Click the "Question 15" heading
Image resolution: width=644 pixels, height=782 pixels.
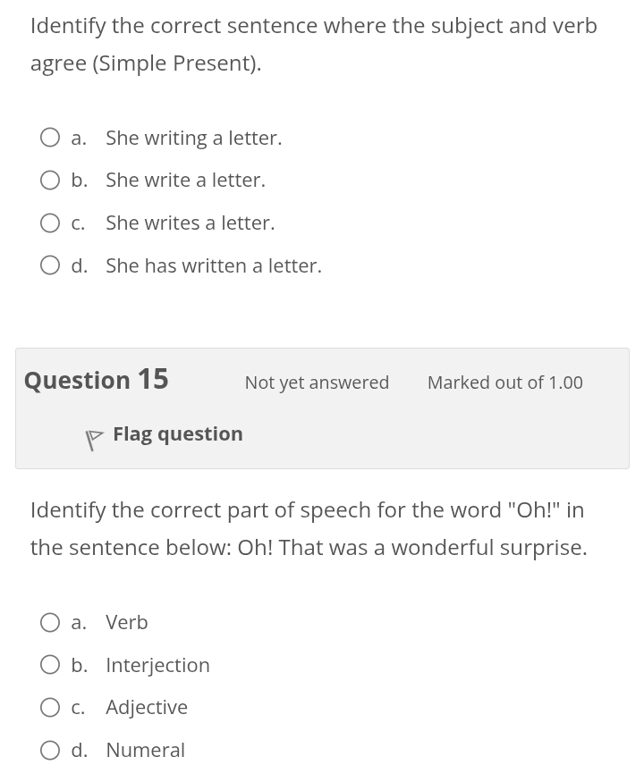(96, 379)
